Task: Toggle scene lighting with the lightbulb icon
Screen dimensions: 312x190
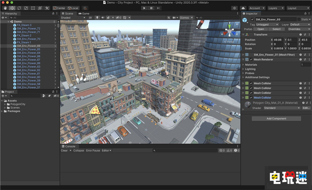Action: point(97,18)
